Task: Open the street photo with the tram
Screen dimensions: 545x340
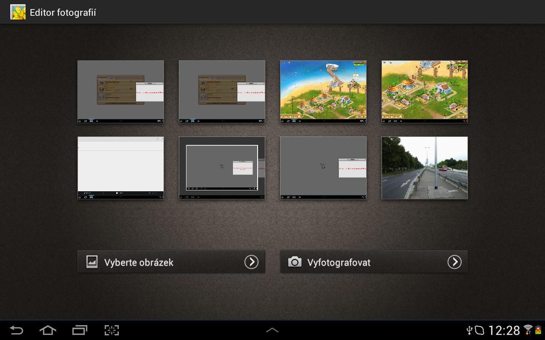Action: 424,168
